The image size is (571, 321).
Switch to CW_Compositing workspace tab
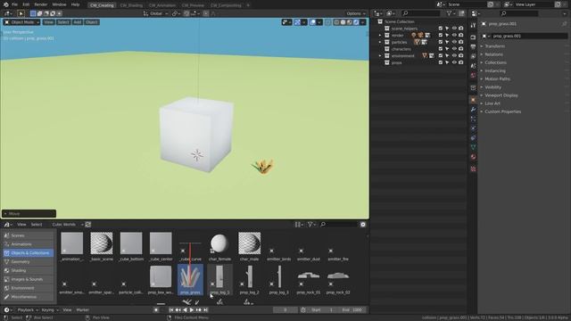pos(226,5)
